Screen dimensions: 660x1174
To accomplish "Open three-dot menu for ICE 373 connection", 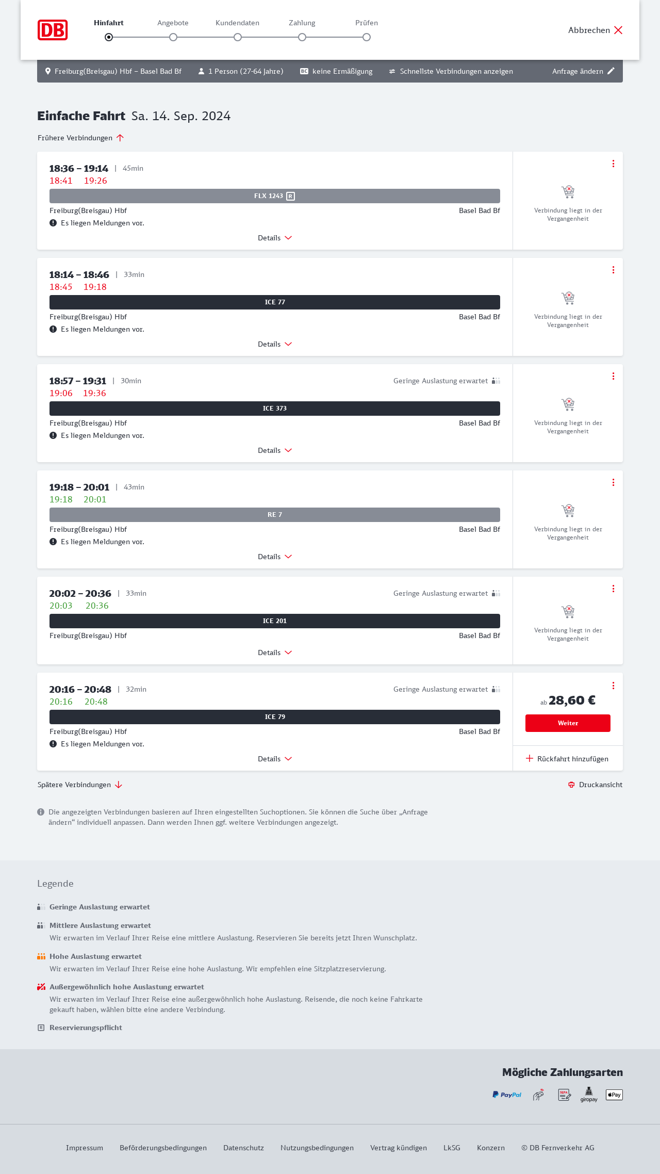I will [613, 376].
